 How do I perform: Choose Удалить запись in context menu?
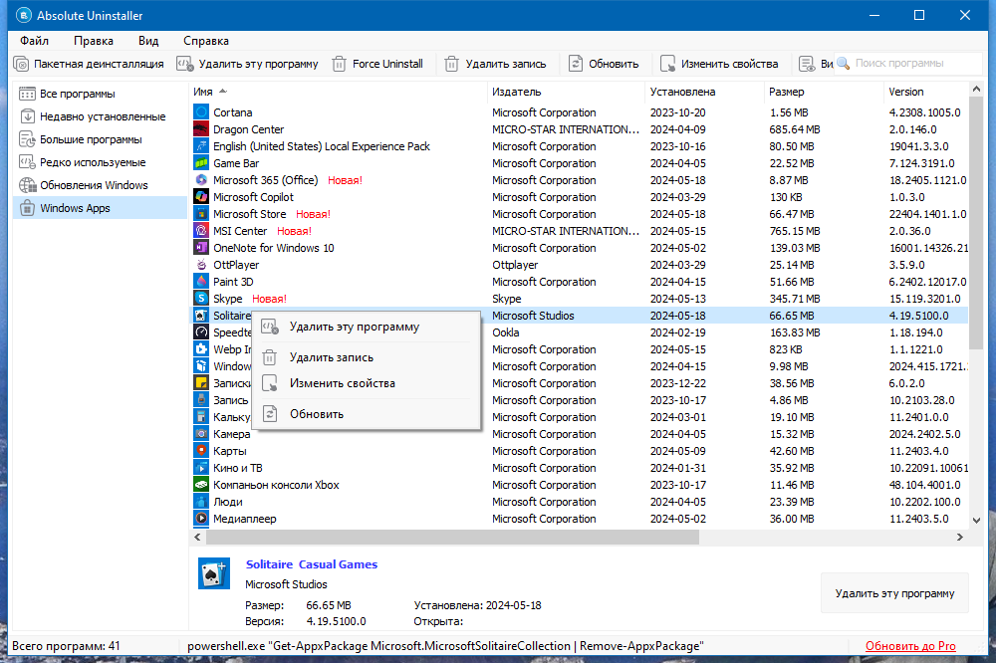pyautogui.click(x=366, y=357)
